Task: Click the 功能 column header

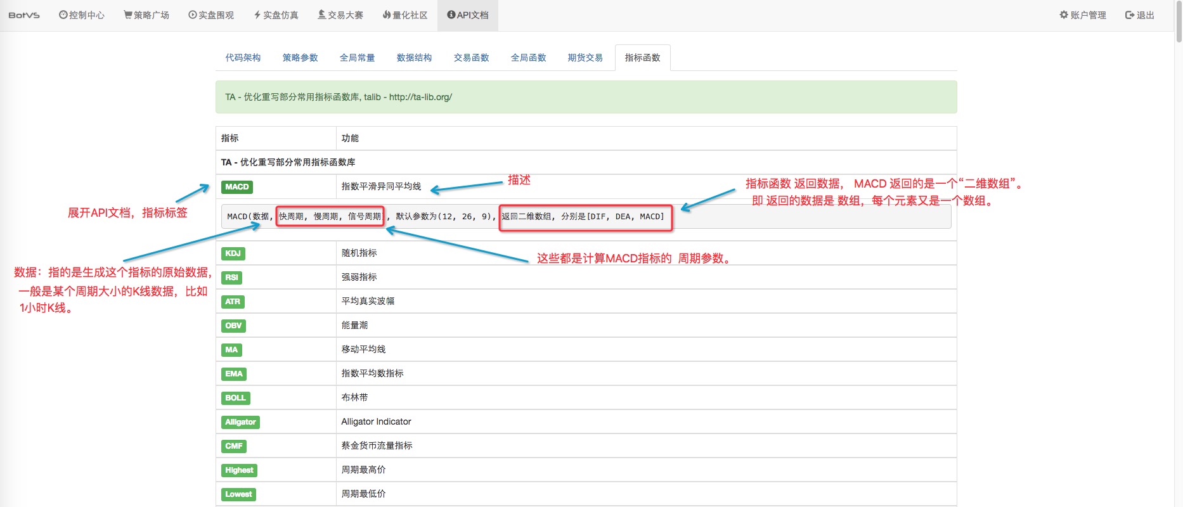Action: tap(646, 138)
